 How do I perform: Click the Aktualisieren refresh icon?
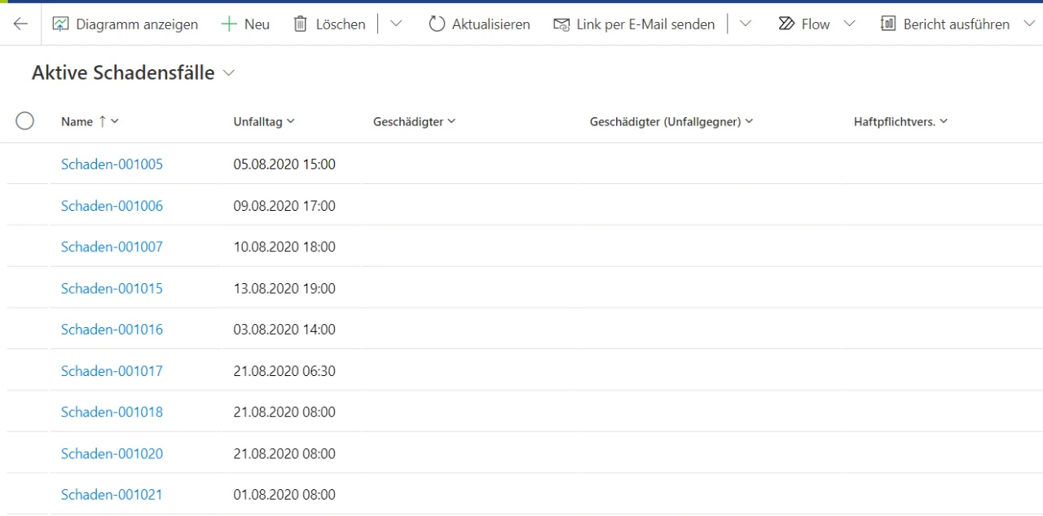tap(438, 24)
